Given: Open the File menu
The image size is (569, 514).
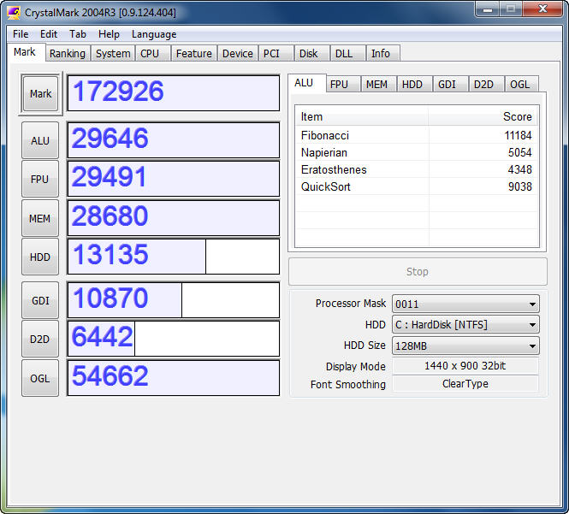Looking at the screenshot, I should coord(21,34).
